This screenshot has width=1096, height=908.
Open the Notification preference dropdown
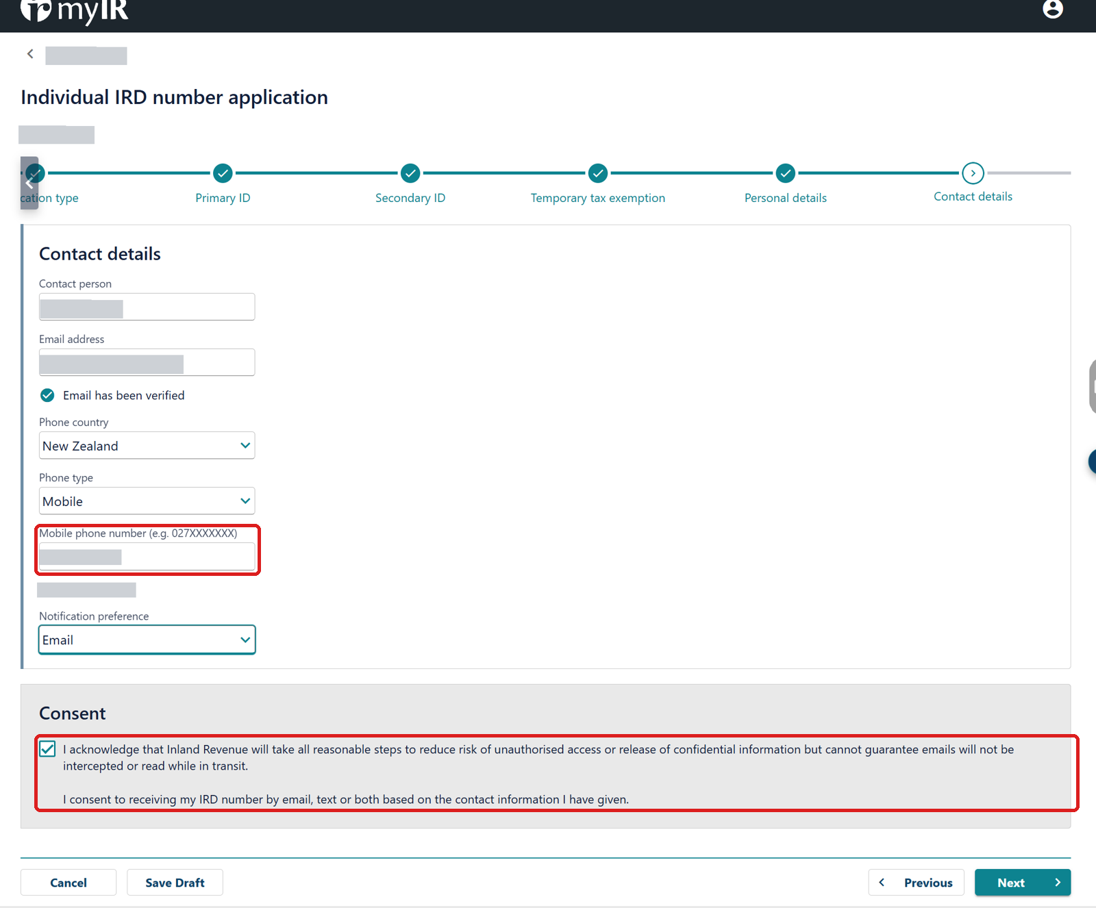tap(147, 640)
